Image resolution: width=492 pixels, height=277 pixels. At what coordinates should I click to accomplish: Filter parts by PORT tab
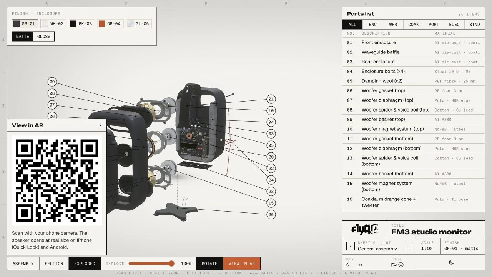(x=434, y=25)
